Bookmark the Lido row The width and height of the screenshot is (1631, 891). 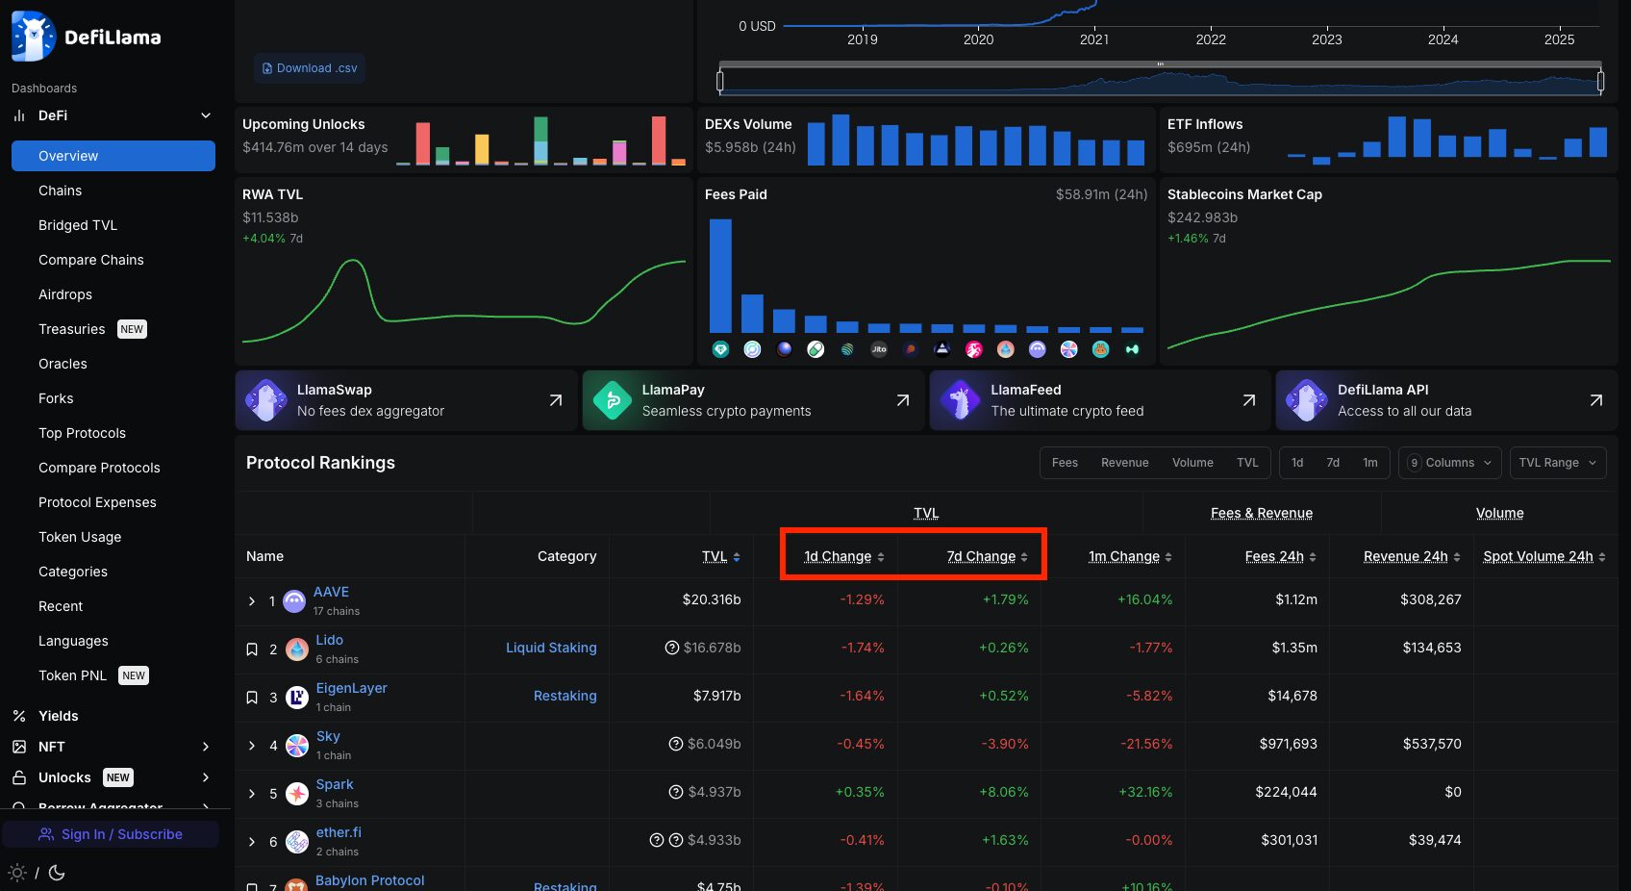pos(252,649)
